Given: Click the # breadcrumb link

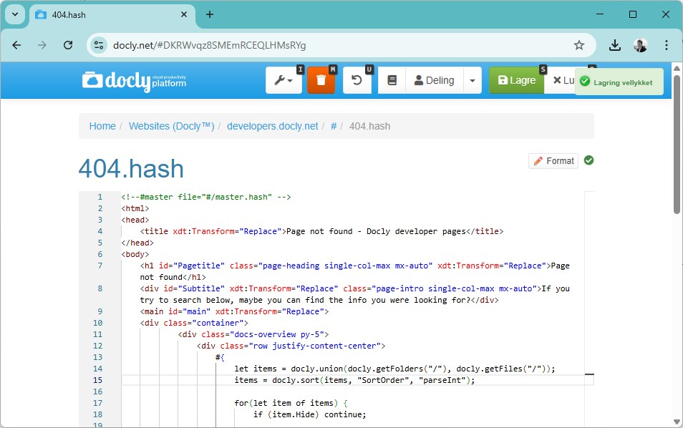Looking at the screenshot, I should [x=334, y=126].
